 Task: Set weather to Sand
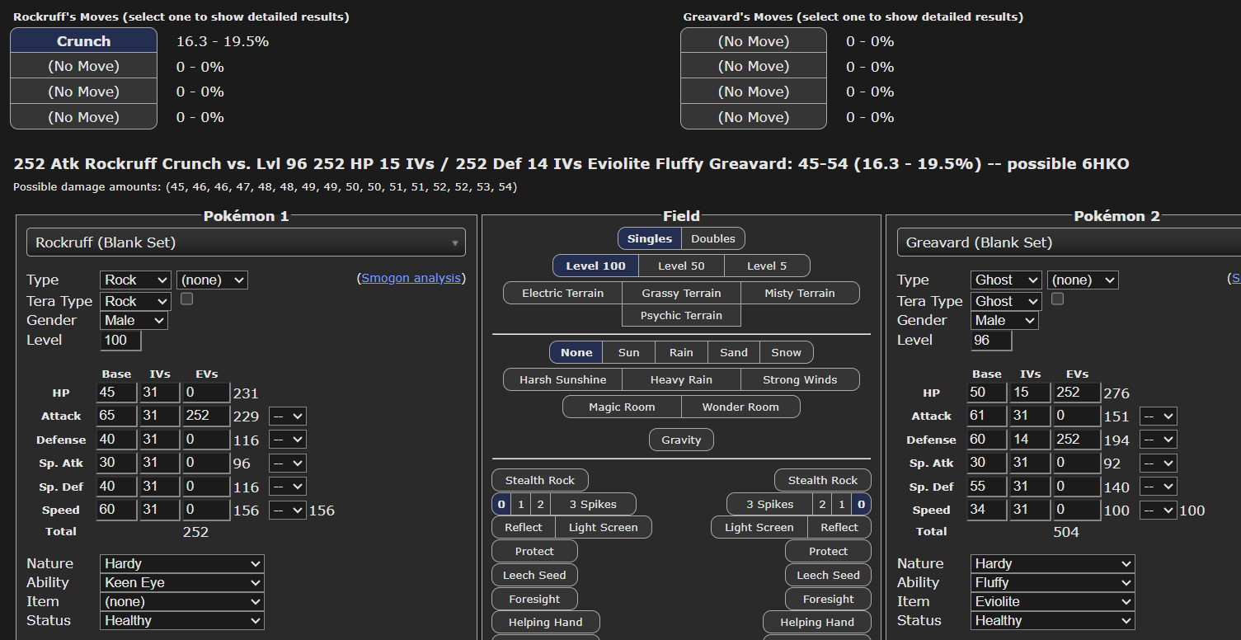(734, 352)
